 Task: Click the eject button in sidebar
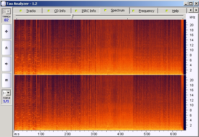[6, 48]
